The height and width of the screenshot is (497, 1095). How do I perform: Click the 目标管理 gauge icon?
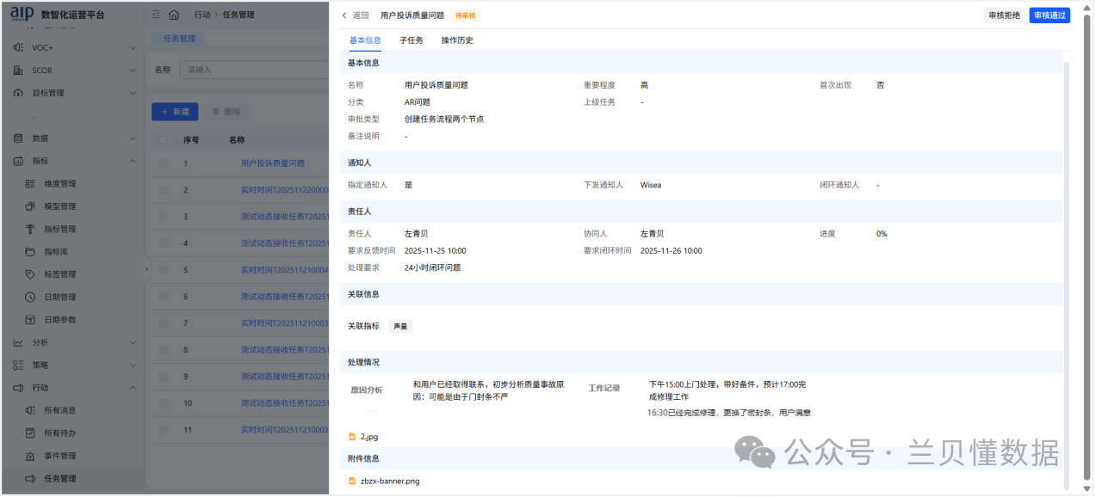(x=18, y=93)
